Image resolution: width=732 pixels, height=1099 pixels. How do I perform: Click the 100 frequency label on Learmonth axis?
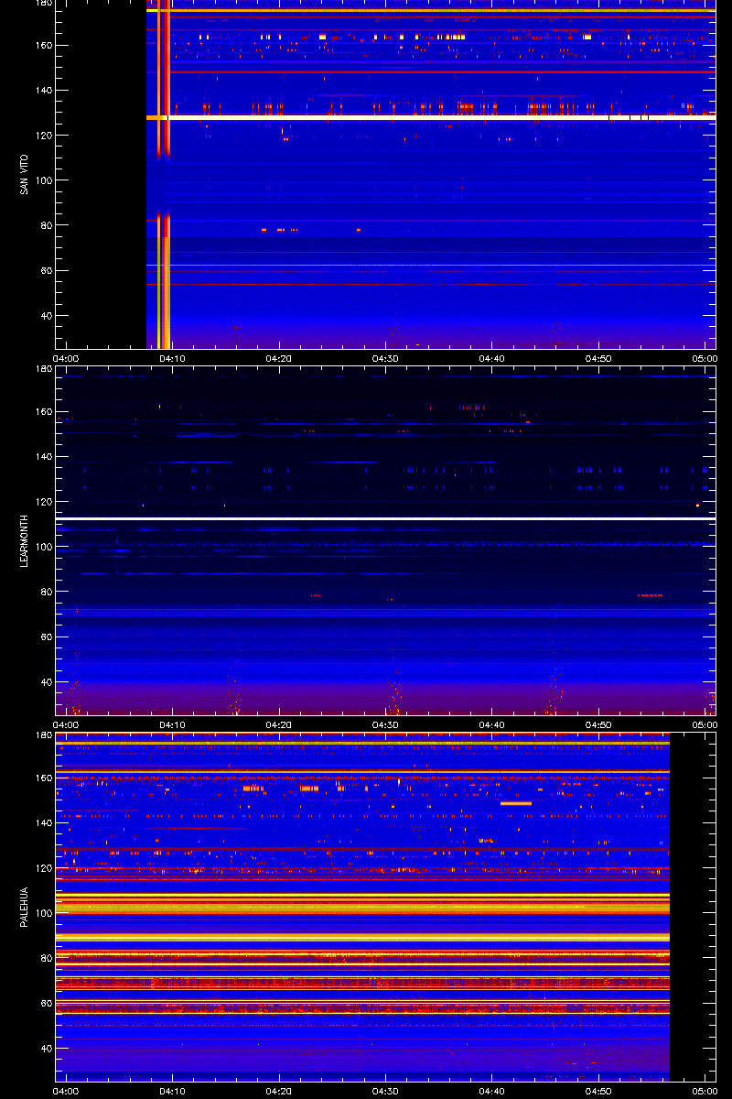42,547
